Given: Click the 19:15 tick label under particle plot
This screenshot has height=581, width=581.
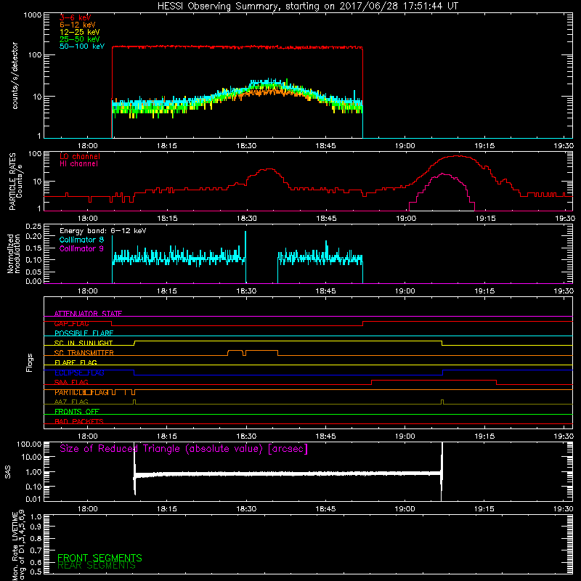Looking at the screenshot, I should [x=485, y=219].
